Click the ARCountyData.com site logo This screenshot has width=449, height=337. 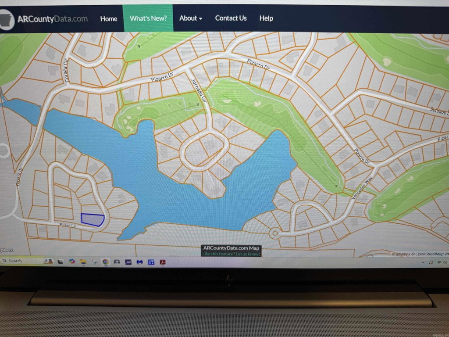[x=44, y=19]
